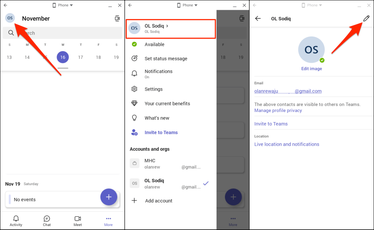Switch to the Chat tab

pyautogui.click(x=47, y=221)
